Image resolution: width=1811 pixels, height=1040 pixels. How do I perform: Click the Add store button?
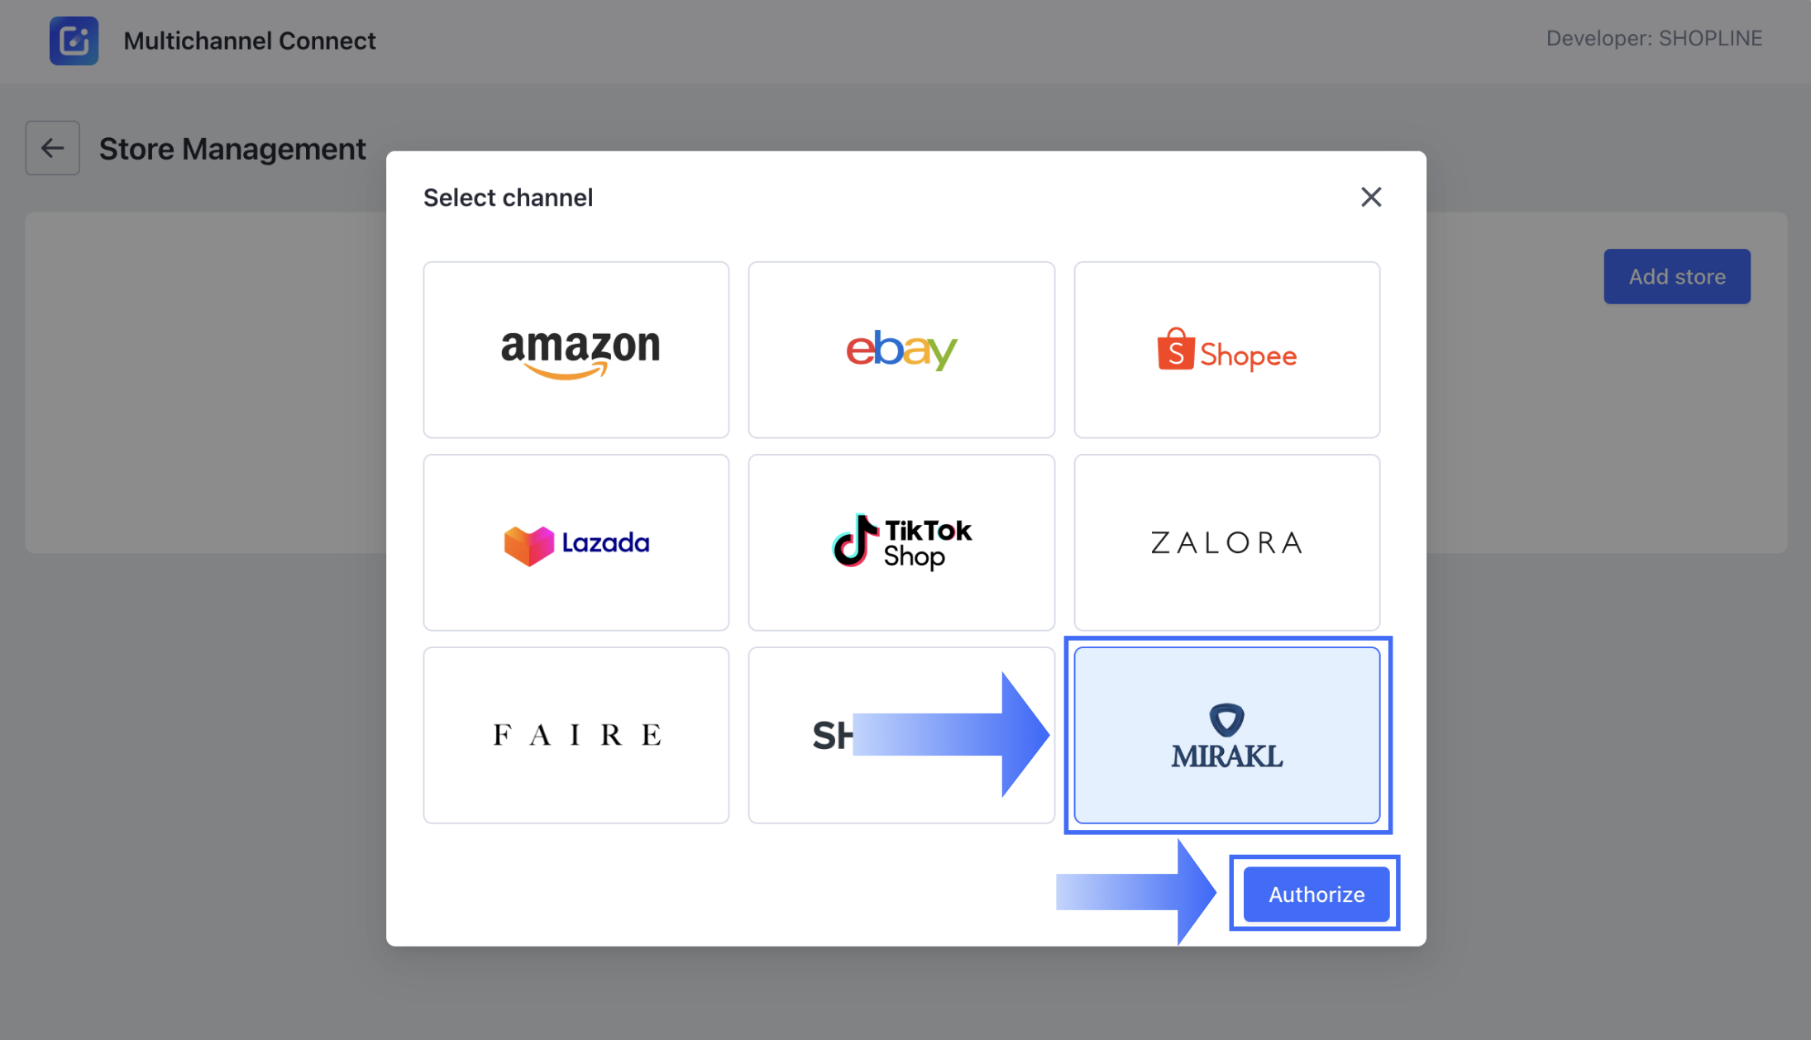point(1677,276)
